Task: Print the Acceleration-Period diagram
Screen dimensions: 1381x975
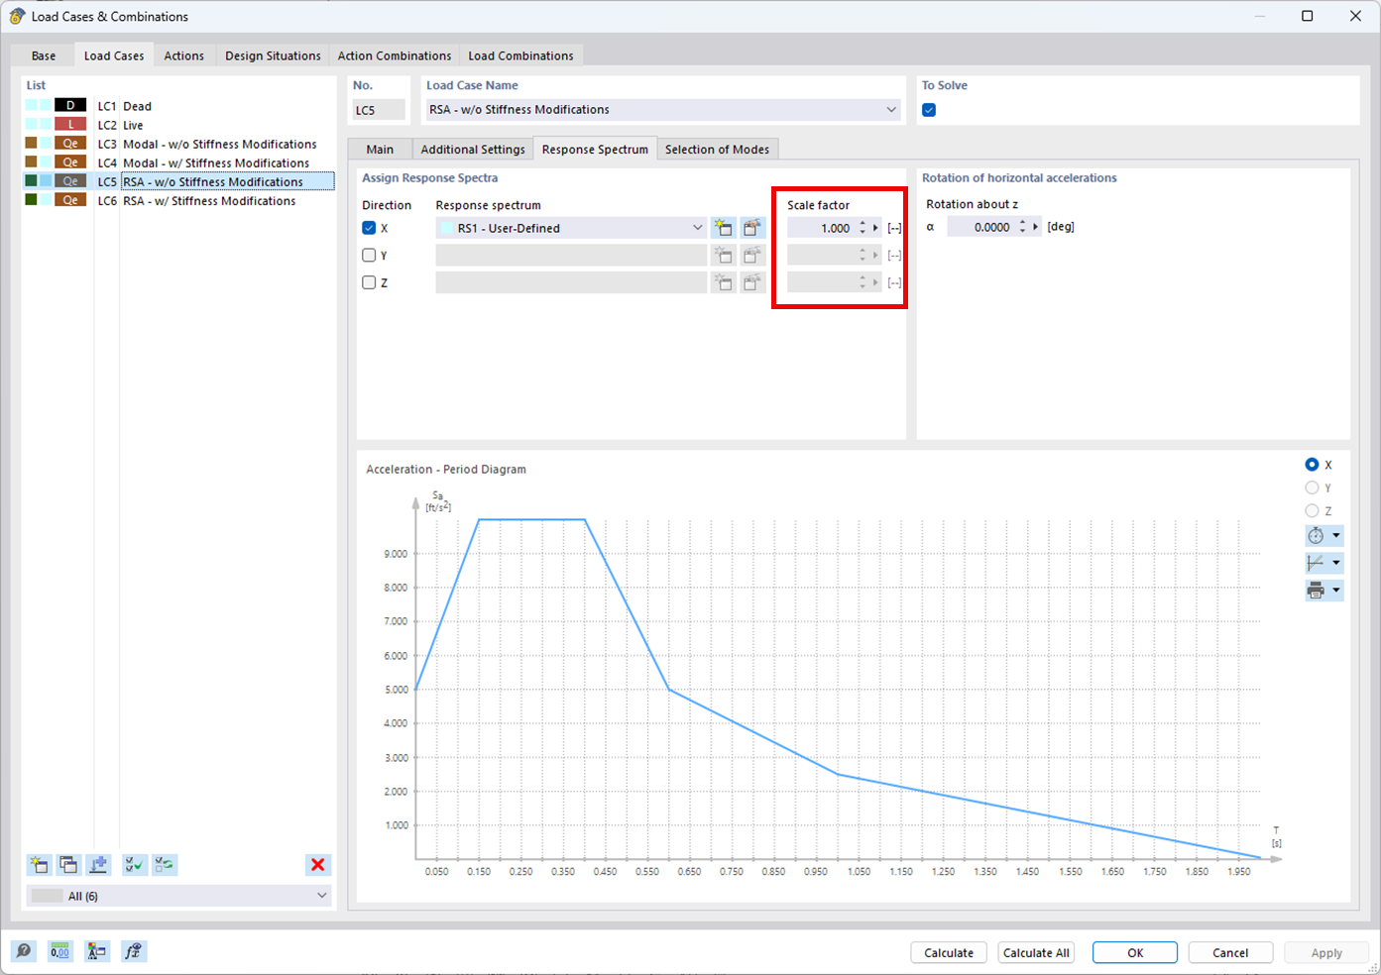Action: point(1317,590)
